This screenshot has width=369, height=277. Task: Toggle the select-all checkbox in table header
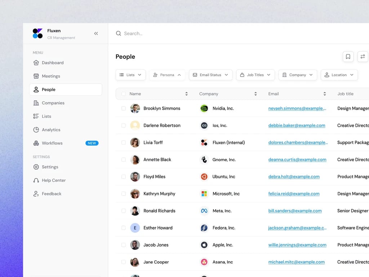[x=123, y=94]
